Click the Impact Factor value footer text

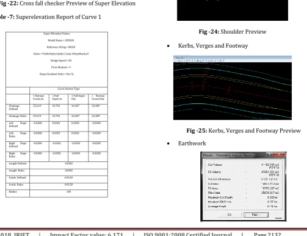tap(87, 234)
